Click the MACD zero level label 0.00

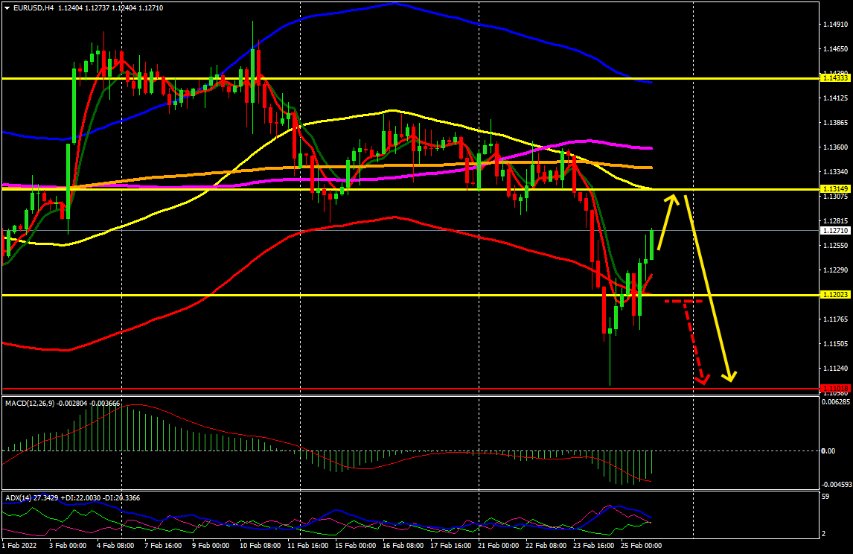click(x=828, y=450)
